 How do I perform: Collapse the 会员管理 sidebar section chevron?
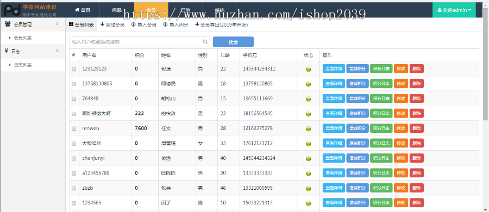tap(58, 24)
